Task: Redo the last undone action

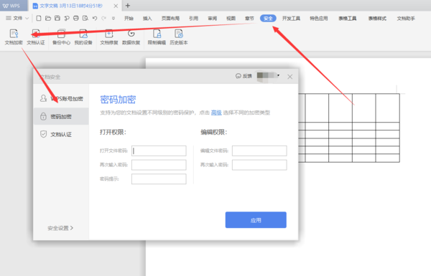Action: (x=103, y=19)
